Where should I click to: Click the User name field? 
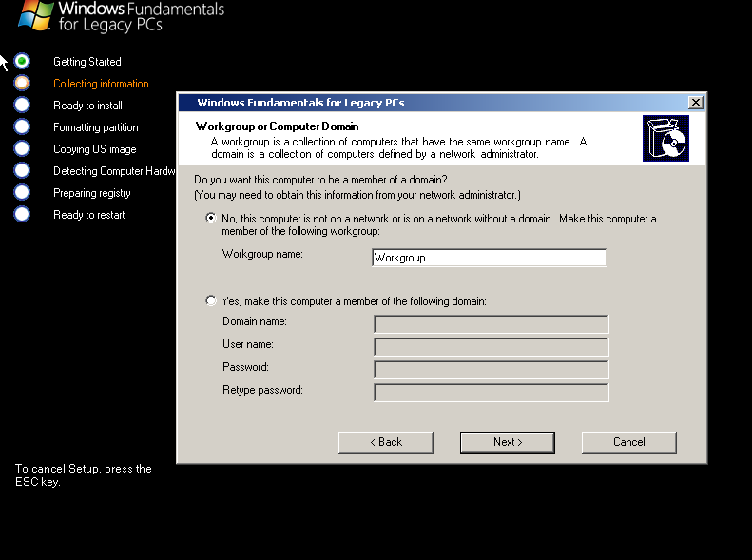click(492, 347)
